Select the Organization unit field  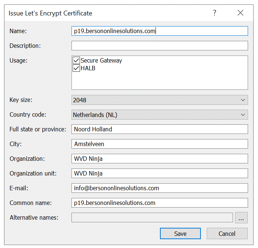[160, 173]
